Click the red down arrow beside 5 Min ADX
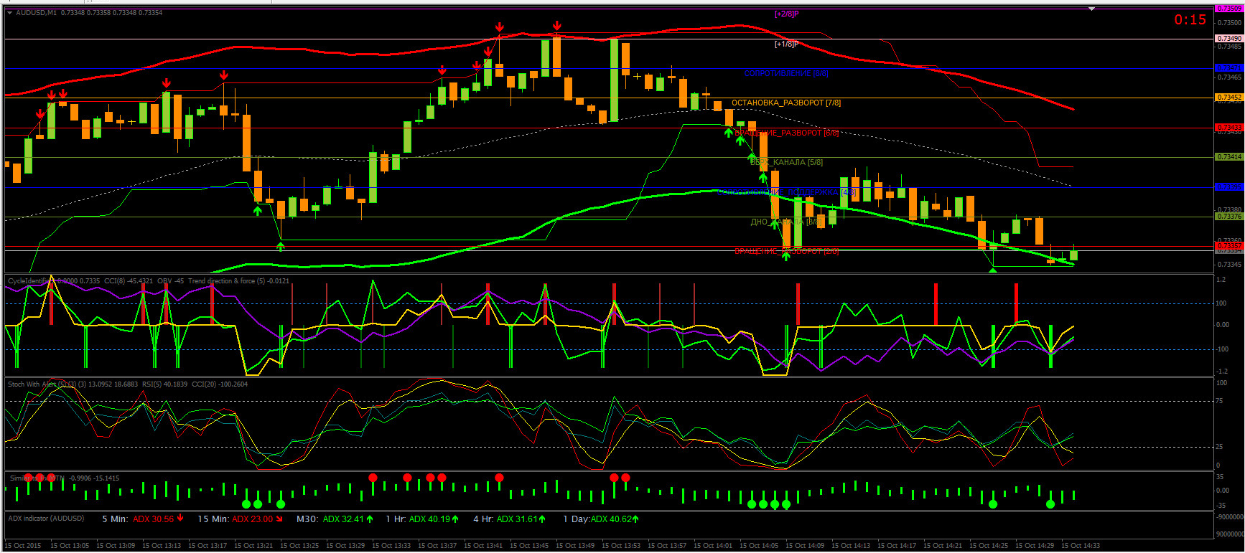Screen dimensions: 1245x553 (x=180, y=519)
